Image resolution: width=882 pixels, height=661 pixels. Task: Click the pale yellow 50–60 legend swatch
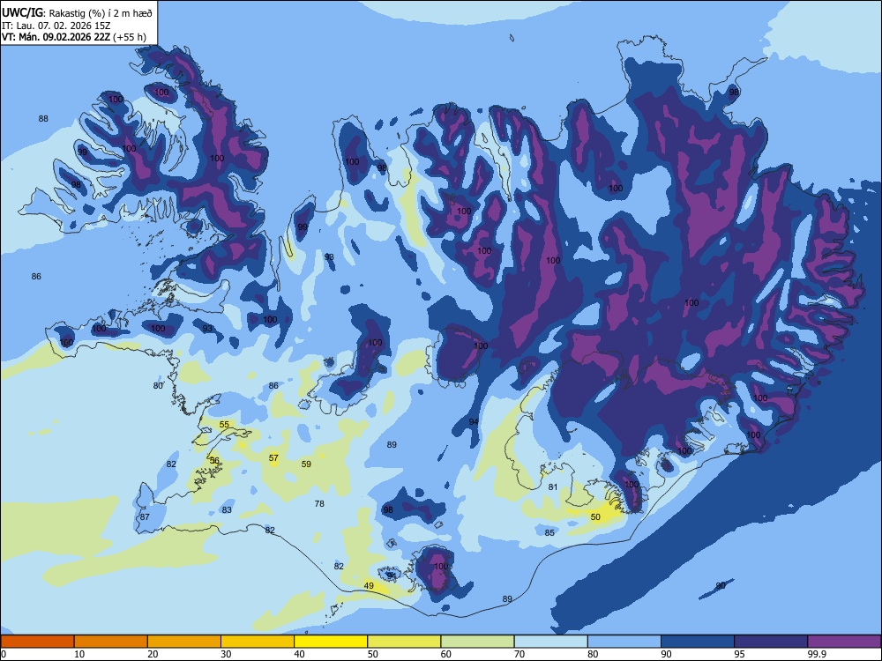[x=404, y=642]
